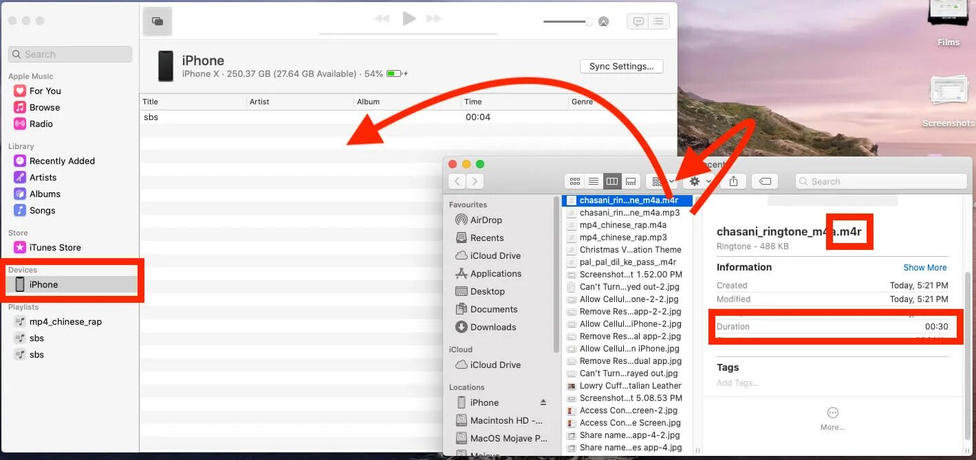Open Radio in the Music sidebar
976x460 pixels.
pos(41,124)
